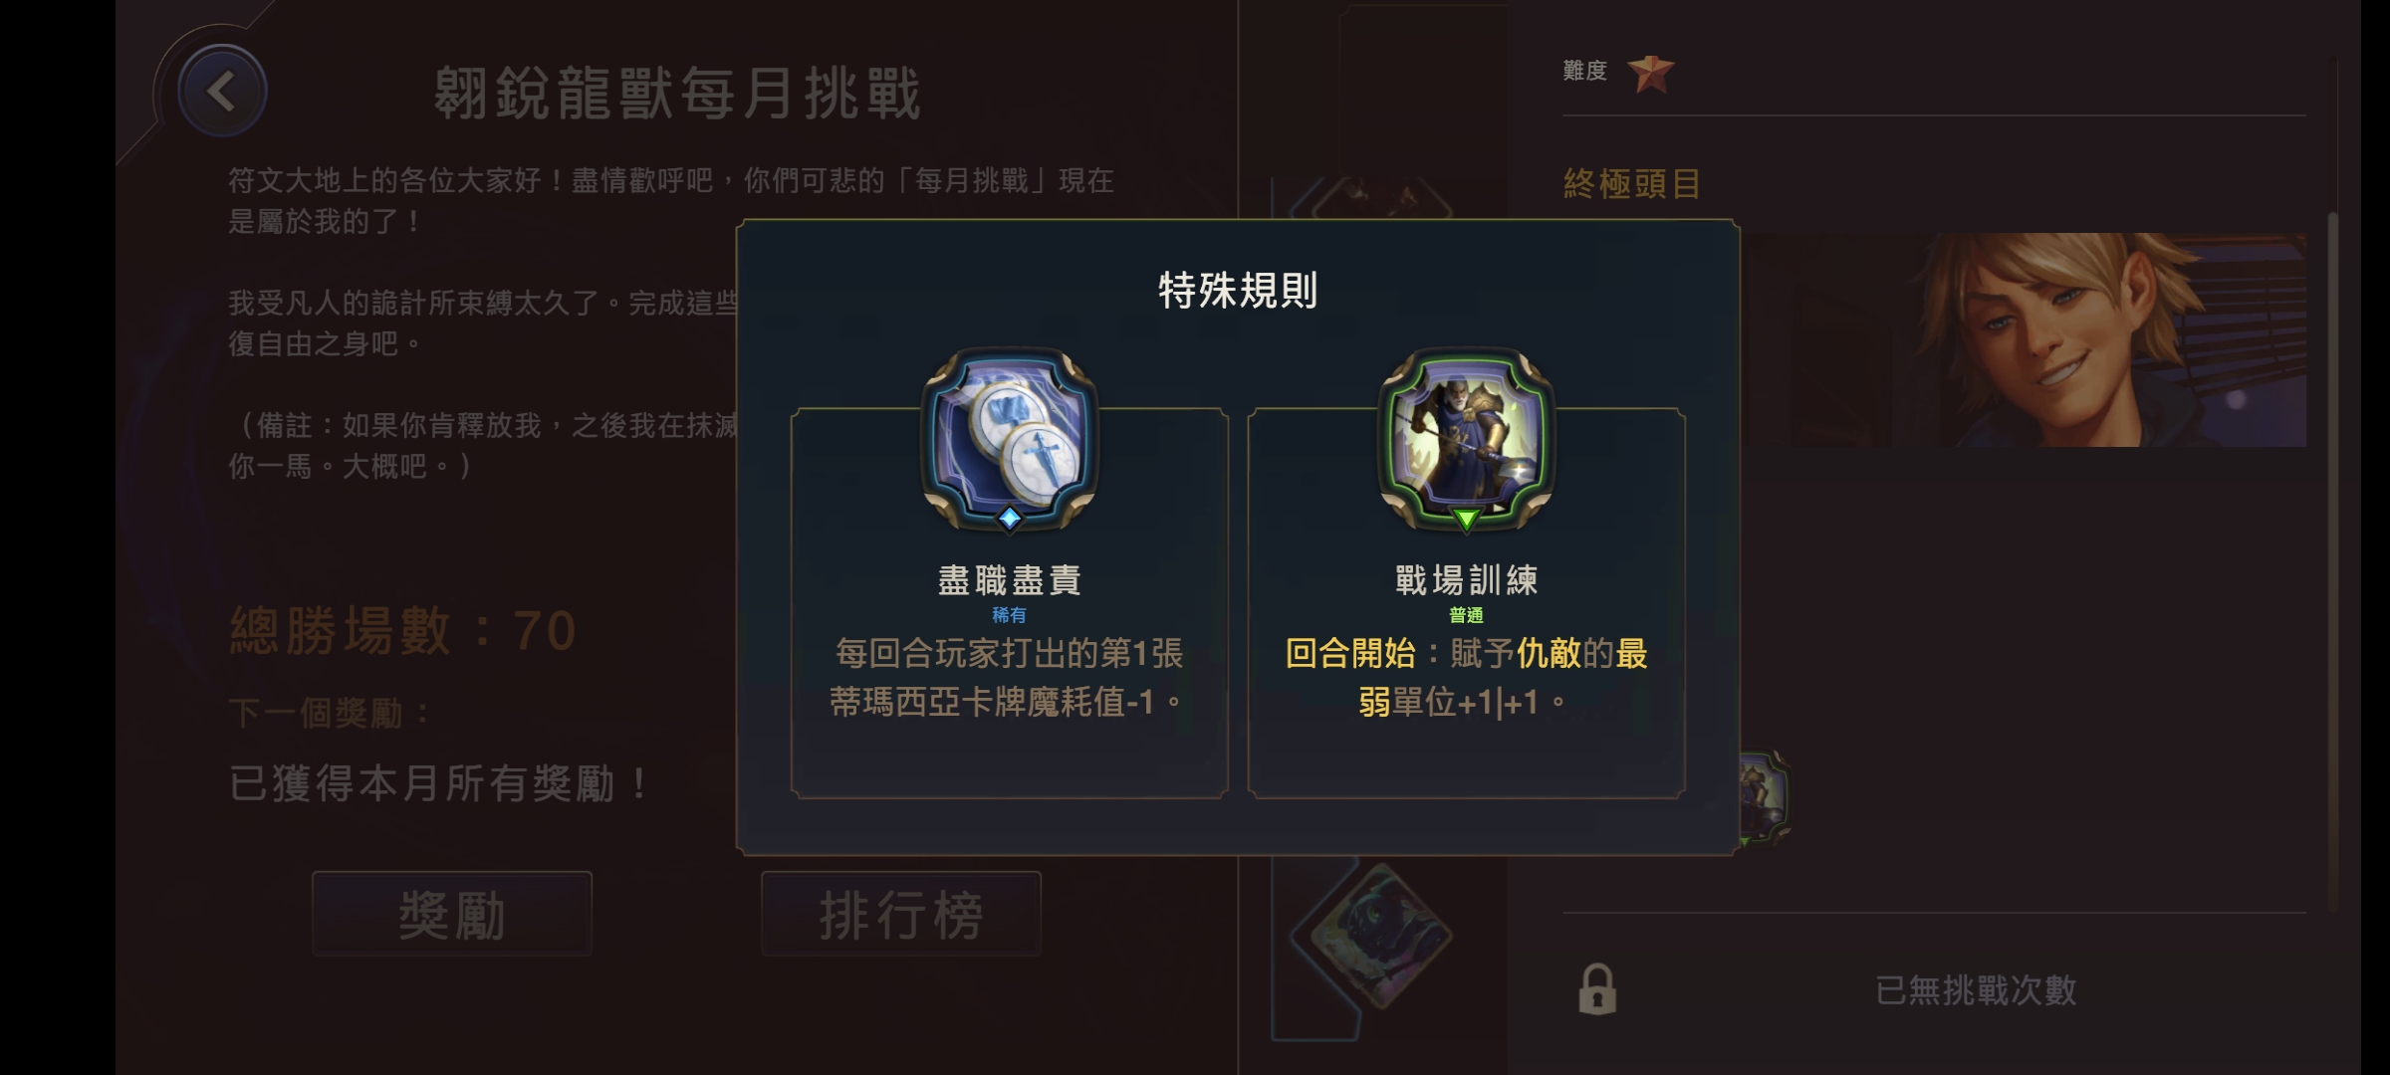Tap the partially hidden power icon behind popup
Image resolution: width=2390 pixels, height=1075 pixels.
point(1765,798)
